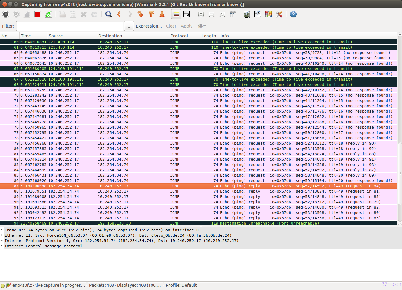Select packet 93 ping reply row
The width and height of the screenshot is (402, 290).
coord(199,218)
